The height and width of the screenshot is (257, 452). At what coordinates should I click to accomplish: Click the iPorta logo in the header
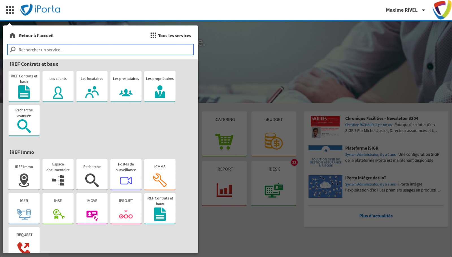pos(40,10)
